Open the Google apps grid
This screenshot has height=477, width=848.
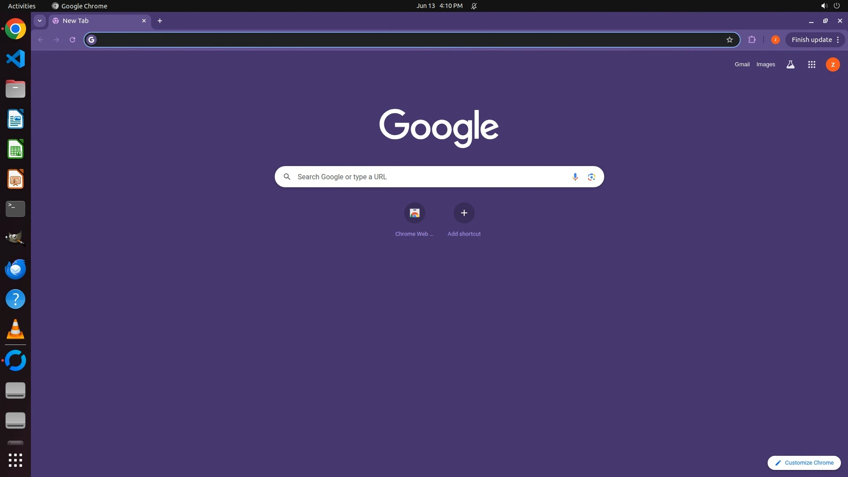click(811, 64)
